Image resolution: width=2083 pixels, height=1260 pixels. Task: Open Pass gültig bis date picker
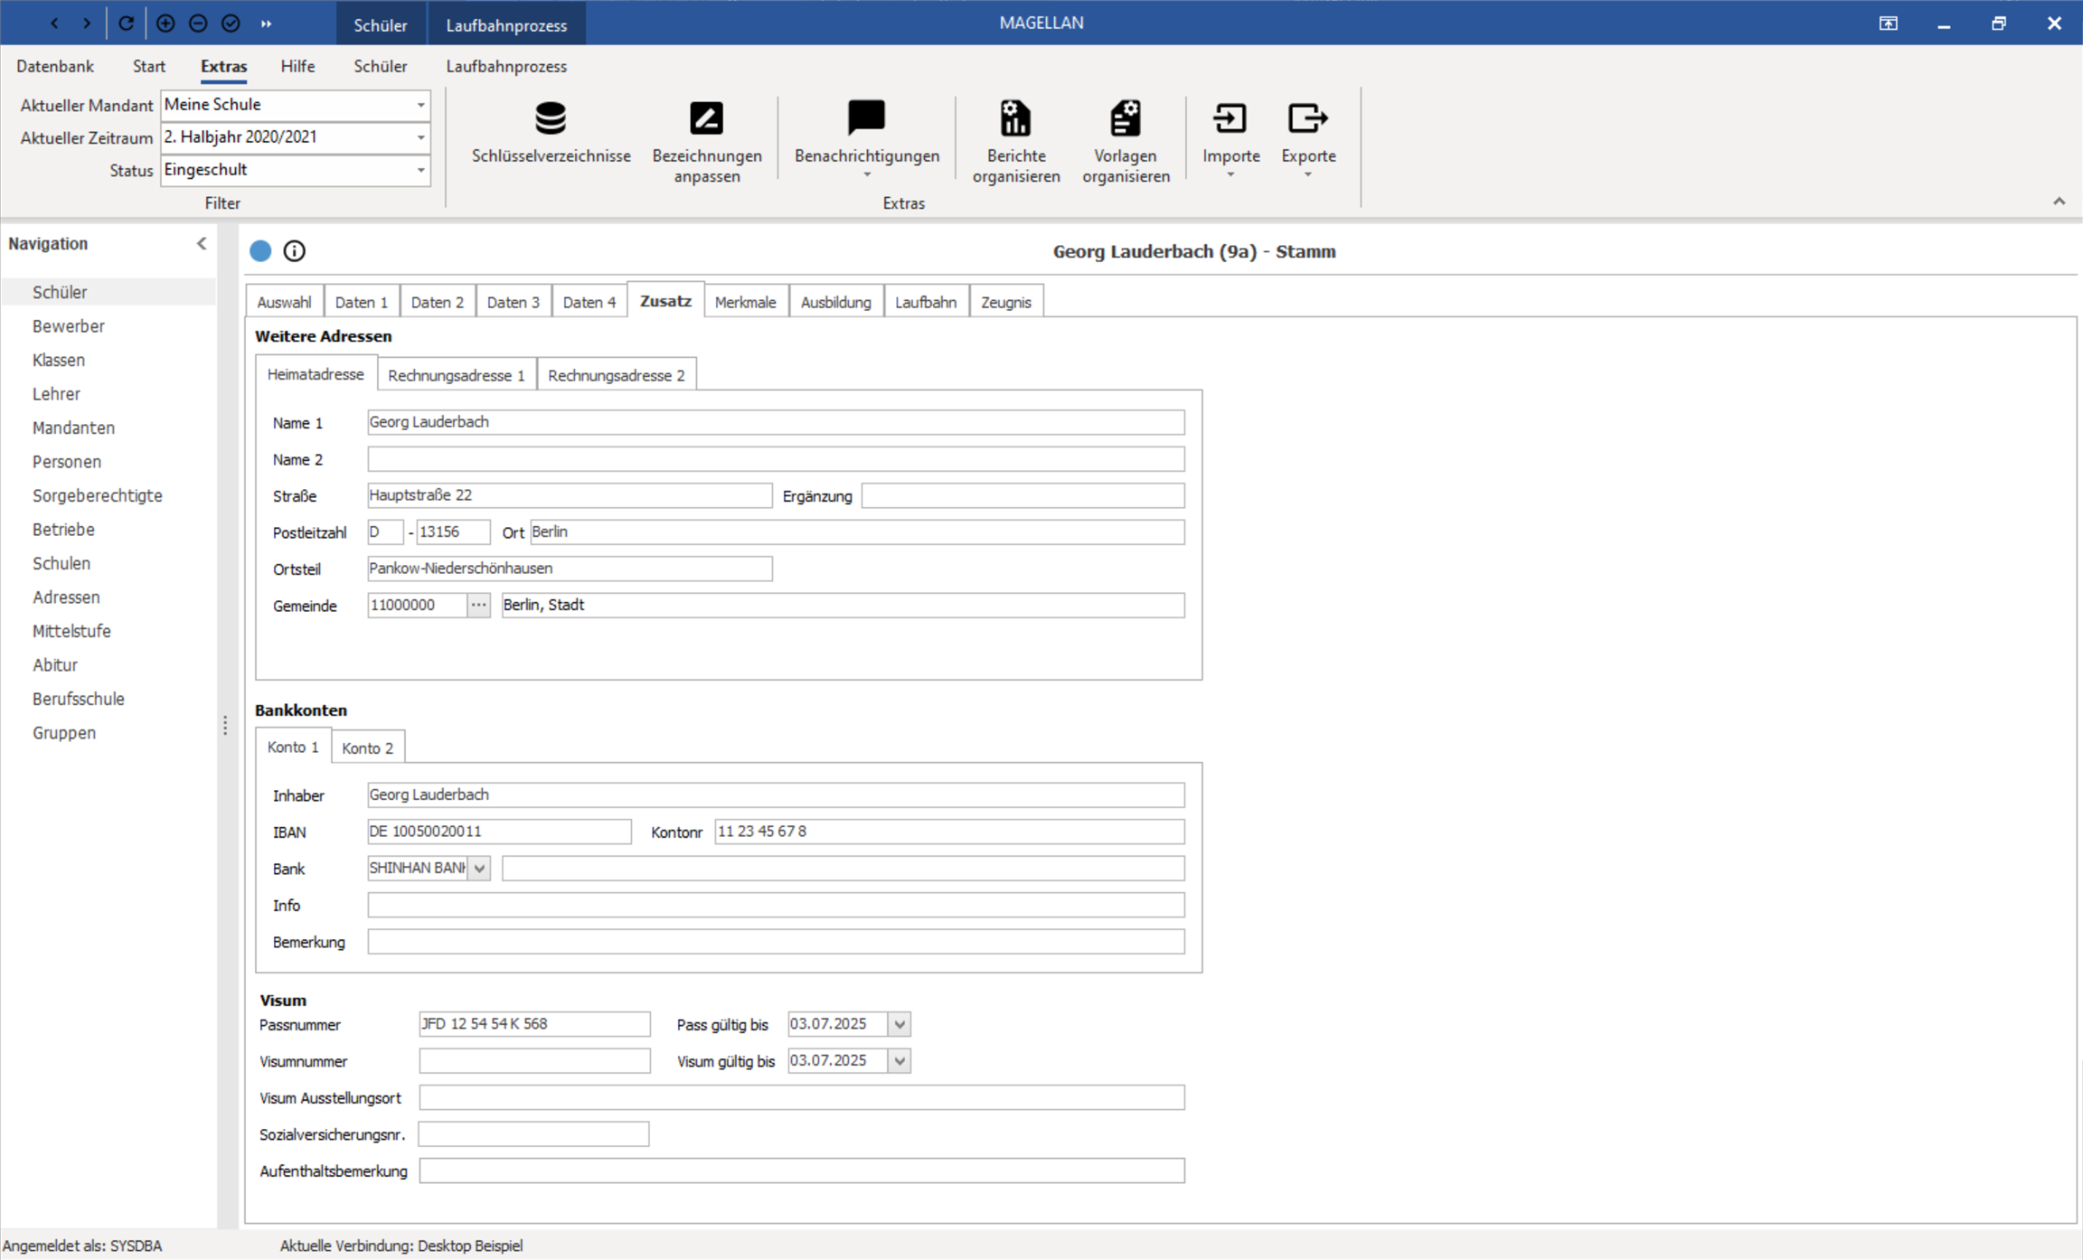(x=899, y=1024)
